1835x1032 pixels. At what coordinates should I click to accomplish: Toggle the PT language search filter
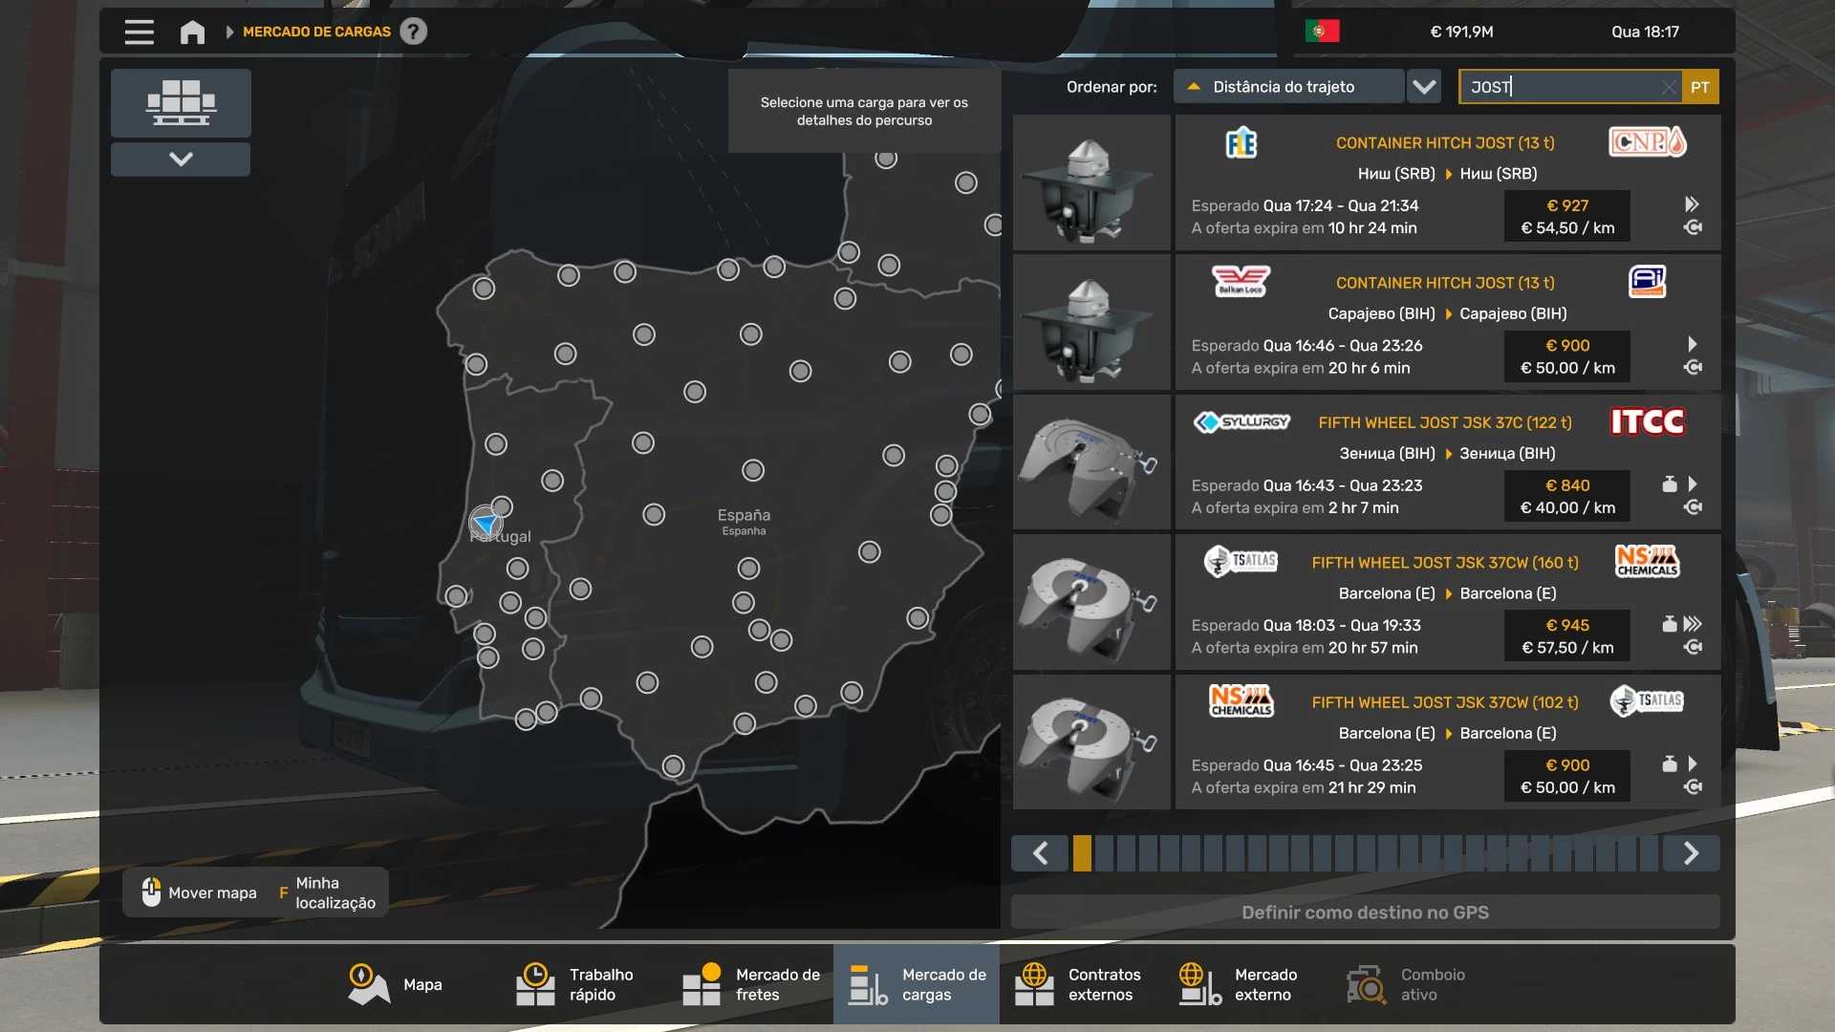pos(1699,87)
